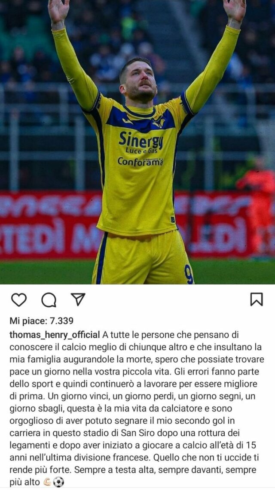Viewport: 275px width, 490px height.
Task: Tap the player's raised hand at upper right
Action: coord(234,10)
